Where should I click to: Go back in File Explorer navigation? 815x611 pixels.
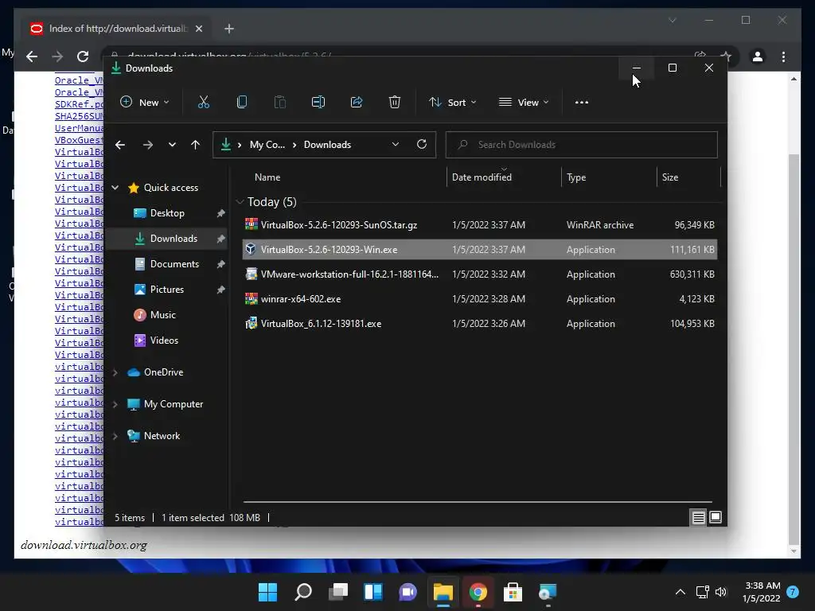click(x=120, y=145)
